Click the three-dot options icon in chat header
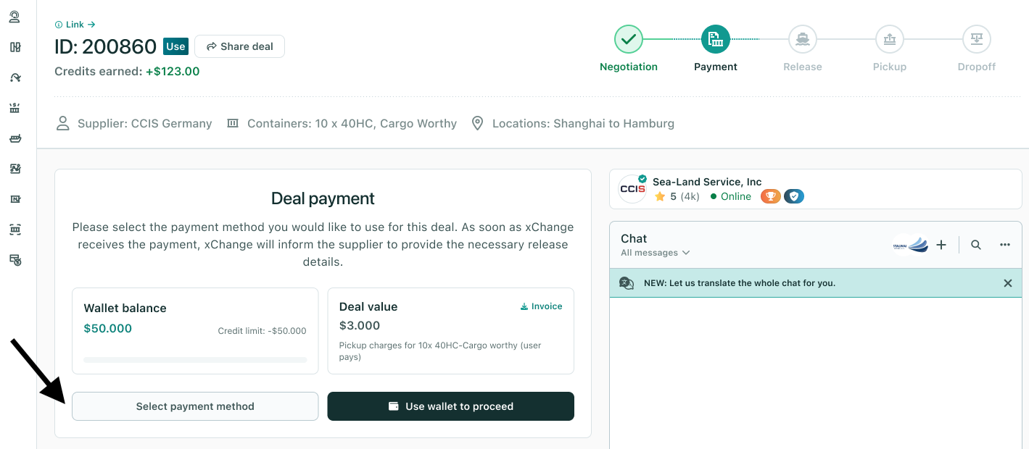The width and height of the screenshot is (1029, 449). pyautogui.click(x=1005, y=245)
